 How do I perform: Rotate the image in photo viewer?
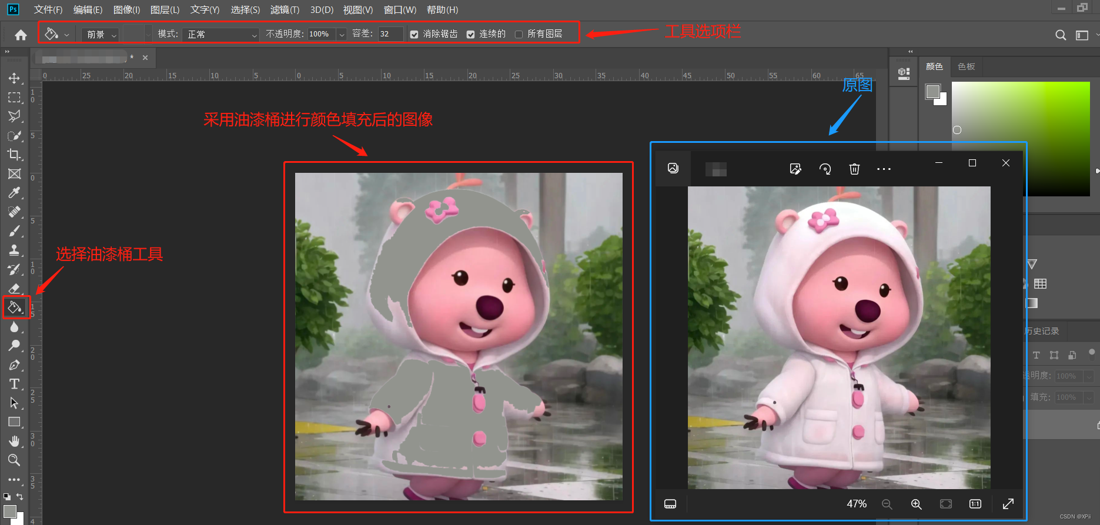pyautogui.click(x=825, y=169)
